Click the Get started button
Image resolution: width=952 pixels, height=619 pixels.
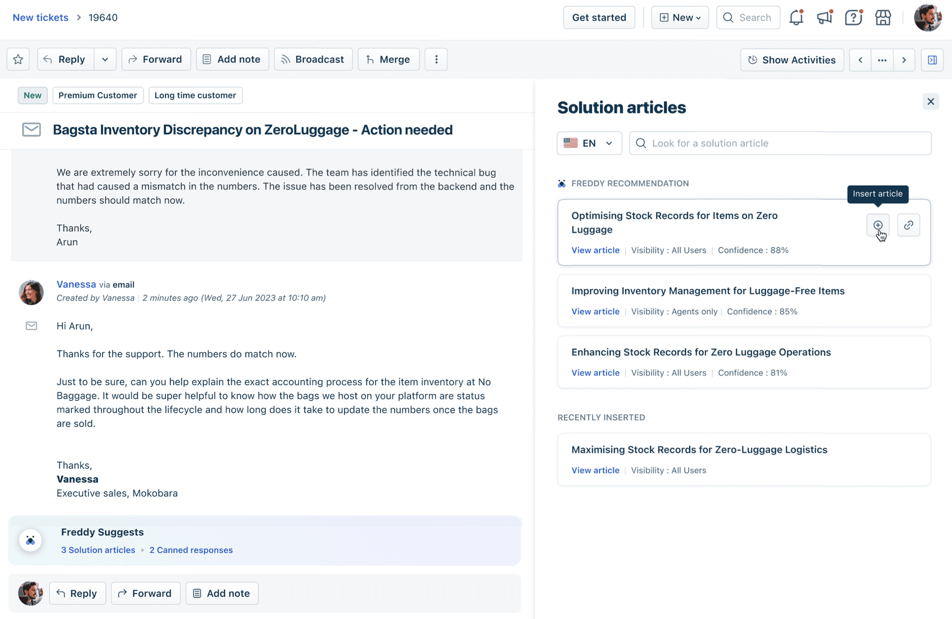(599, 18)
